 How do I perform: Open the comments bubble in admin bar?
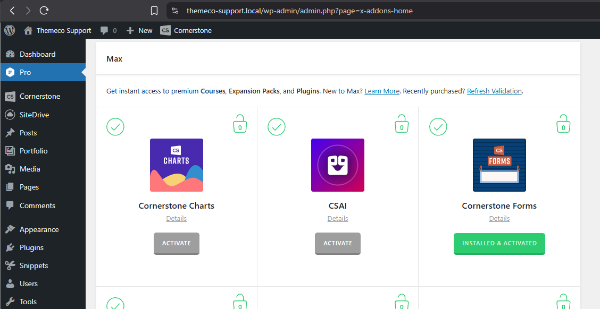[x=109, y=30]
